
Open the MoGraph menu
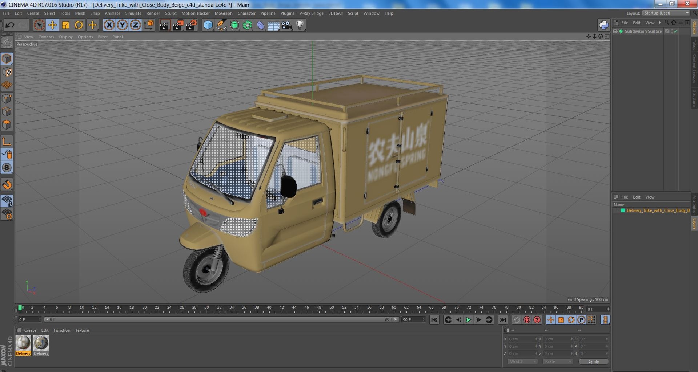coord(223,13)
